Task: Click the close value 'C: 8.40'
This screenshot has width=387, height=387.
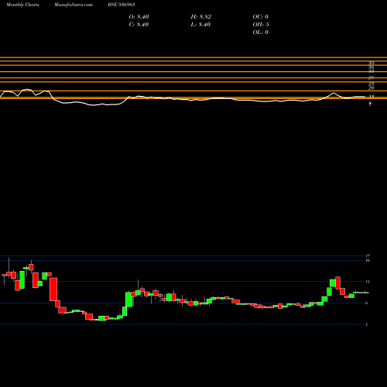Action: (139, 25)
